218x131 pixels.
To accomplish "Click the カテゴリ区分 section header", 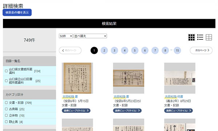I will point(29,94).
